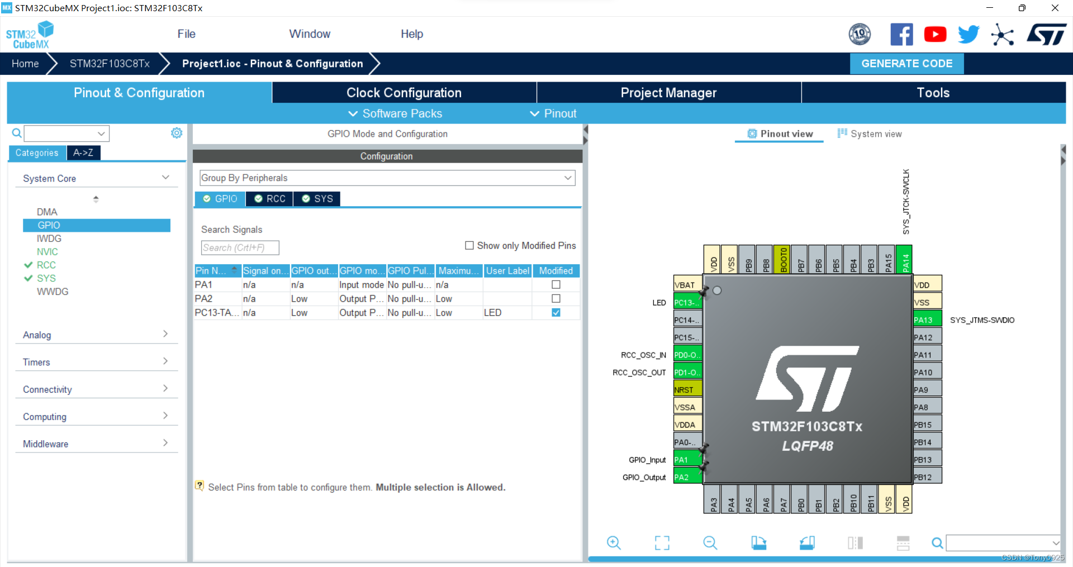
Task: Switch to the A->Z list tab
Action: [83, 153]
